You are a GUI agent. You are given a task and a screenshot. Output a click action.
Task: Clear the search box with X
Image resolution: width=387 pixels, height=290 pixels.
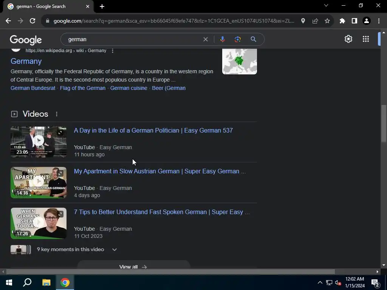[x=205, y=39]
